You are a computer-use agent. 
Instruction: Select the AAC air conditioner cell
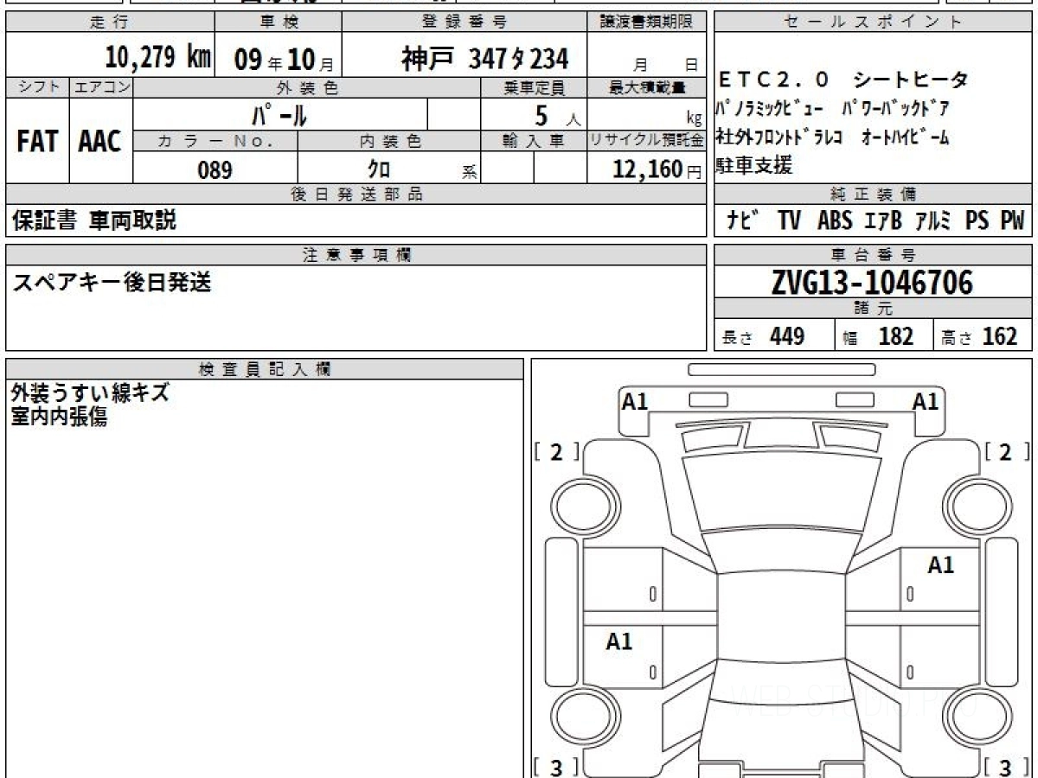[100, 142]
